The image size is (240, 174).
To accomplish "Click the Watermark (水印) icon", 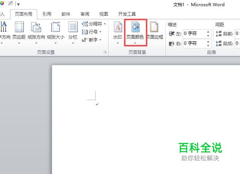I will coord(118,27).
